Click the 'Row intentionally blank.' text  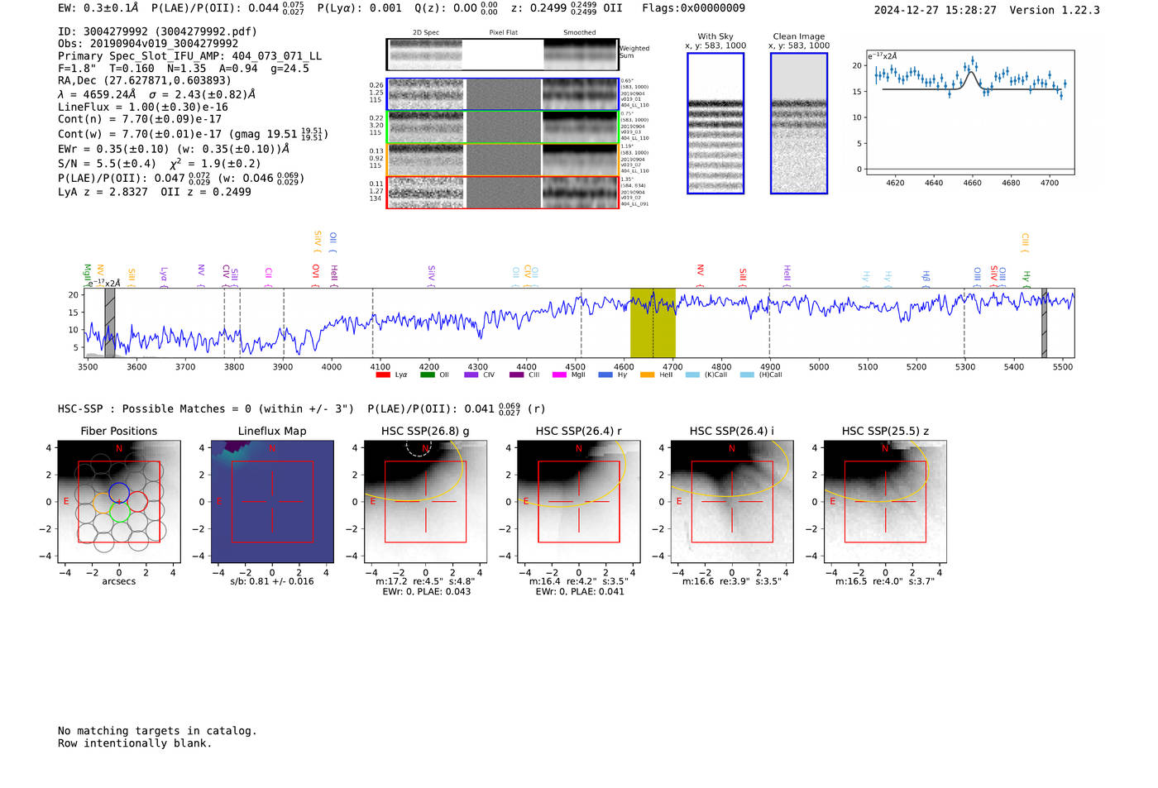(135, 743)
